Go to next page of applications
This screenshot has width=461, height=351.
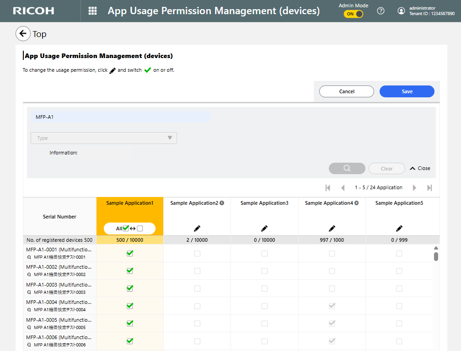click(x=414, y=188)
